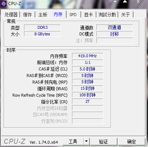
Task: Minimize the CPU-Z window
Action: [115, 2]
